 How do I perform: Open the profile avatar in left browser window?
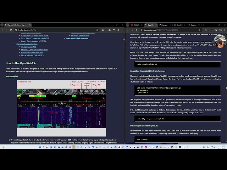coord(118,30)
